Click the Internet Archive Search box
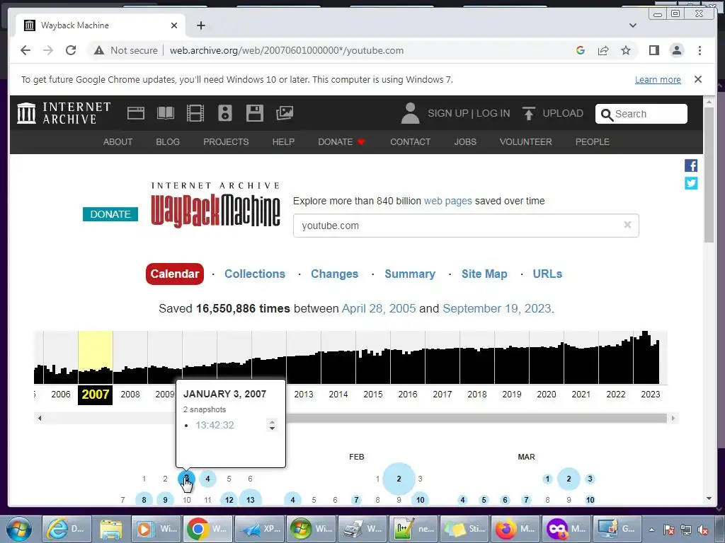The image size is (725, 543). pyautogui.click(x=641, y=114)
